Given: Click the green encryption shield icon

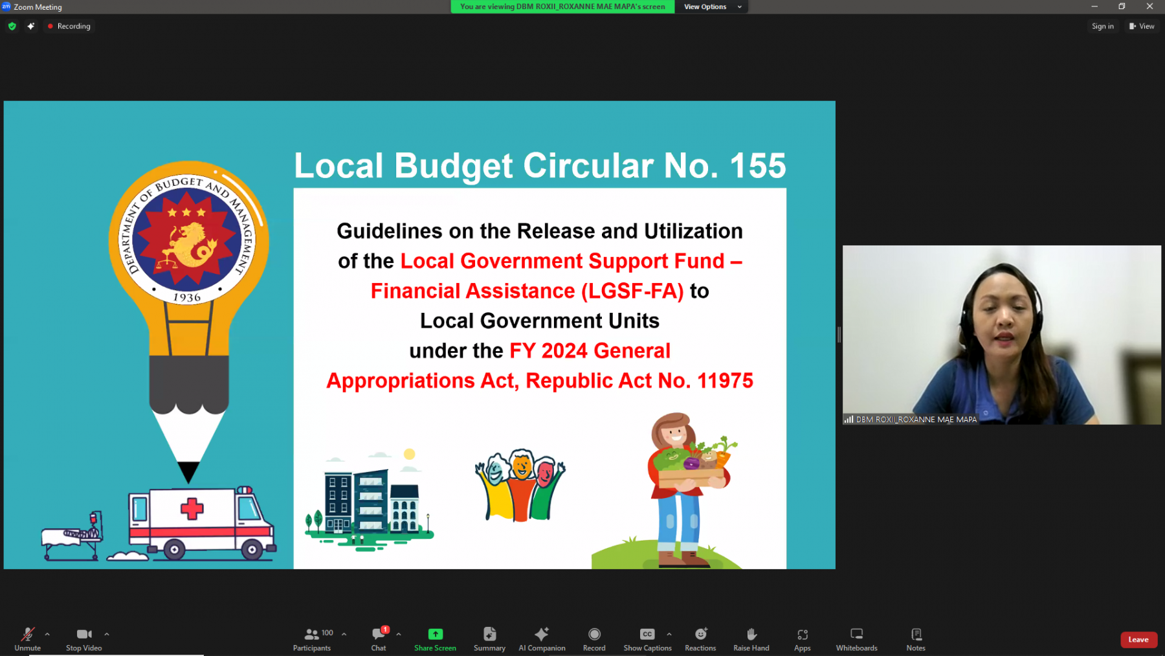Looking at the screenshot, I should 12,27.
